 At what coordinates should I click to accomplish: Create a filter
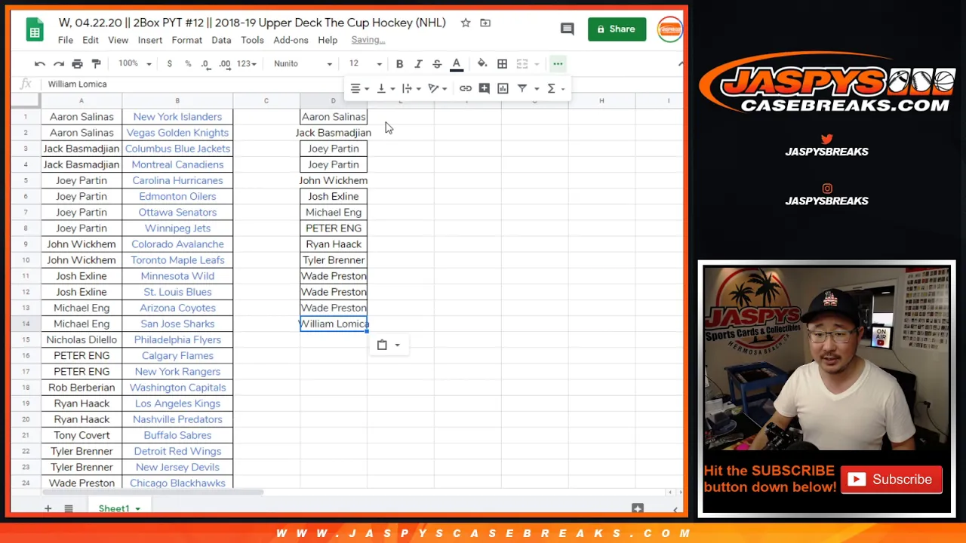[522, 88]
